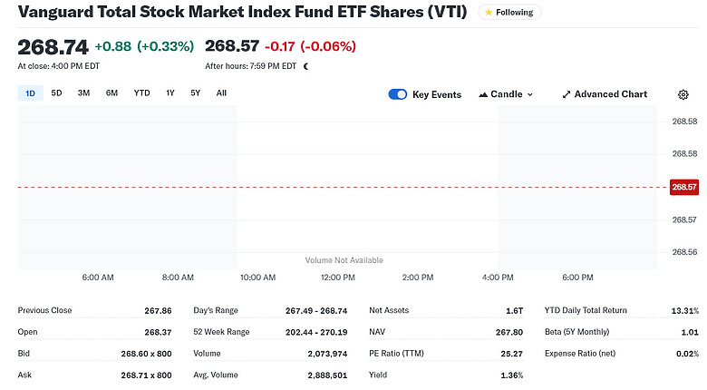The height and width of the screenshot is (390, 707).
Task: Click the mountain chart-type icon beside Candle
Action: pos(483,94)
